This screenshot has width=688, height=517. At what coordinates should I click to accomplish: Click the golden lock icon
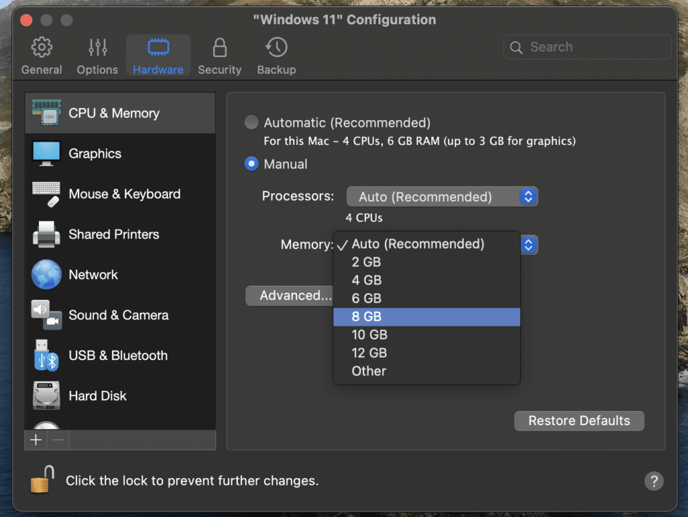(x=42, y=479)
